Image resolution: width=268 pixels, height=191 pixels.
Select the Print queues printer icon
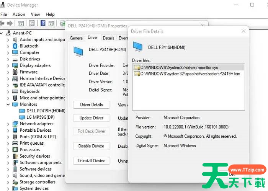(x=15, y=143)
